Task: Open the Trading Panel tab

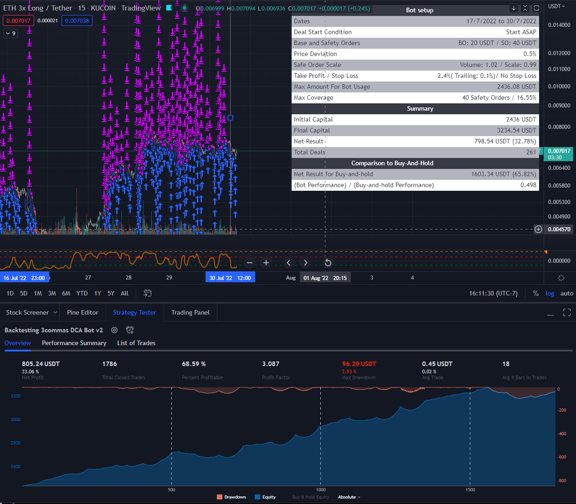Action: coord(190,312)
